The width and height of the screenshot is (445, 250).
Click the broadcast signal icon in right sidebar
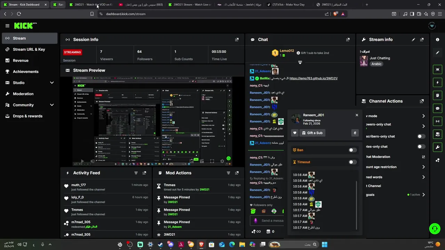pos(437,121)
